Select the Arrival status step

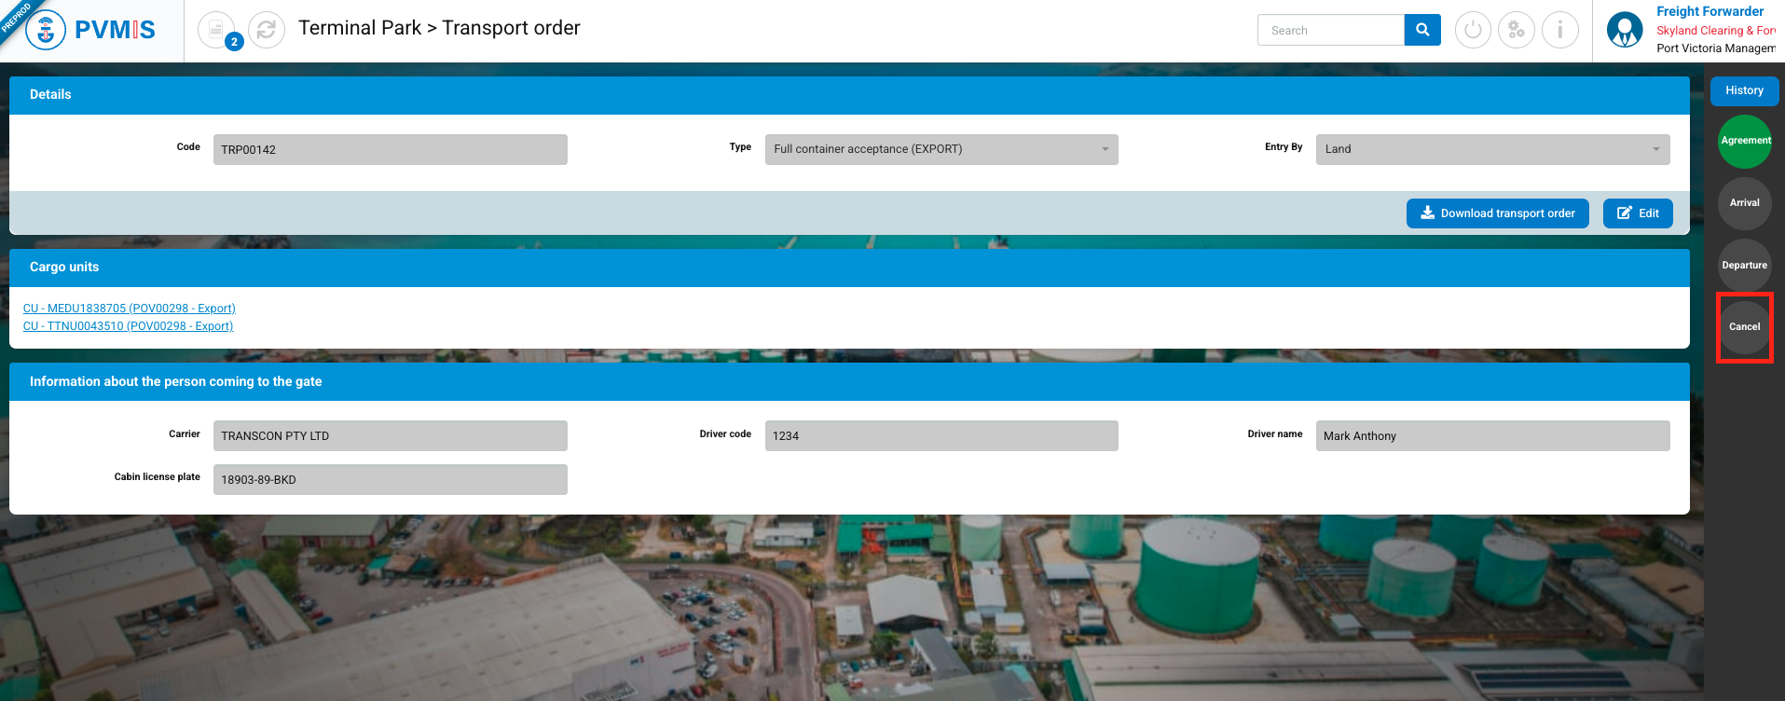pyautogui.click(x=1745, y=203)
